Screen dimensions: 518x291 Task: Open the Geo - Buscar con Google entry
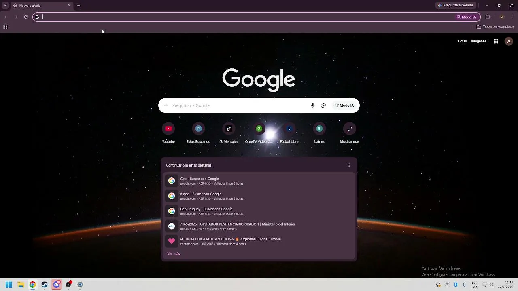[x=259, y=181]
